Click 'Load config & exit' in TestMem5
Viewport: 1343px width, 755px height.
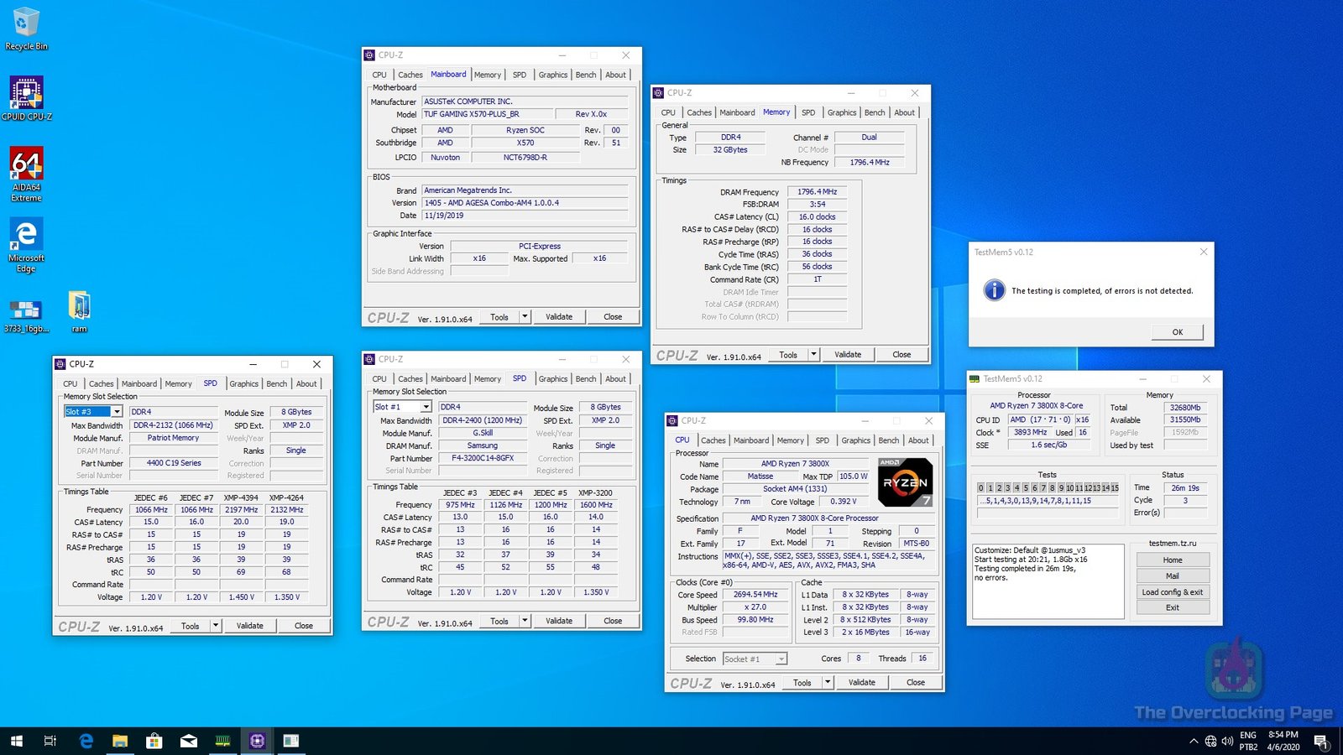coord(1172,592)
